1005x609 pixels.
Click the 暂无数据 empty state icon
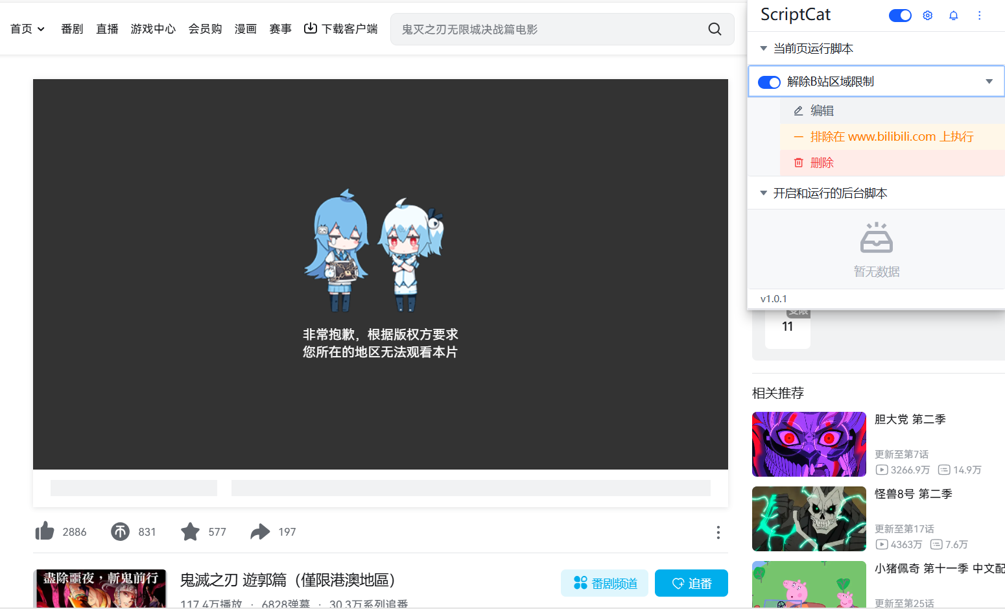tap(877, 237)
